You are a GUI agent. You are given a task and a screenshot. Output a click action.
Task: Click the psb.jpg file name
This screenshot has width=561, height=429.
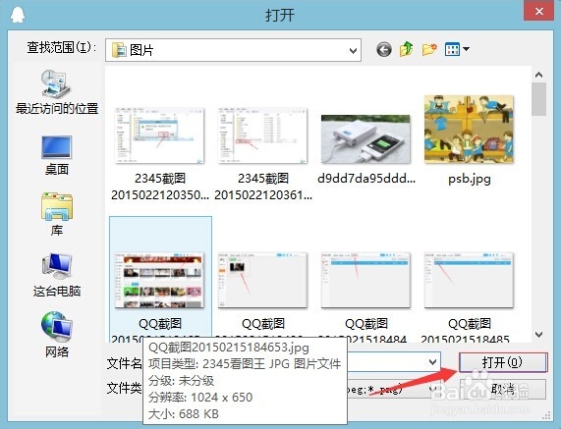coord(469,179)
